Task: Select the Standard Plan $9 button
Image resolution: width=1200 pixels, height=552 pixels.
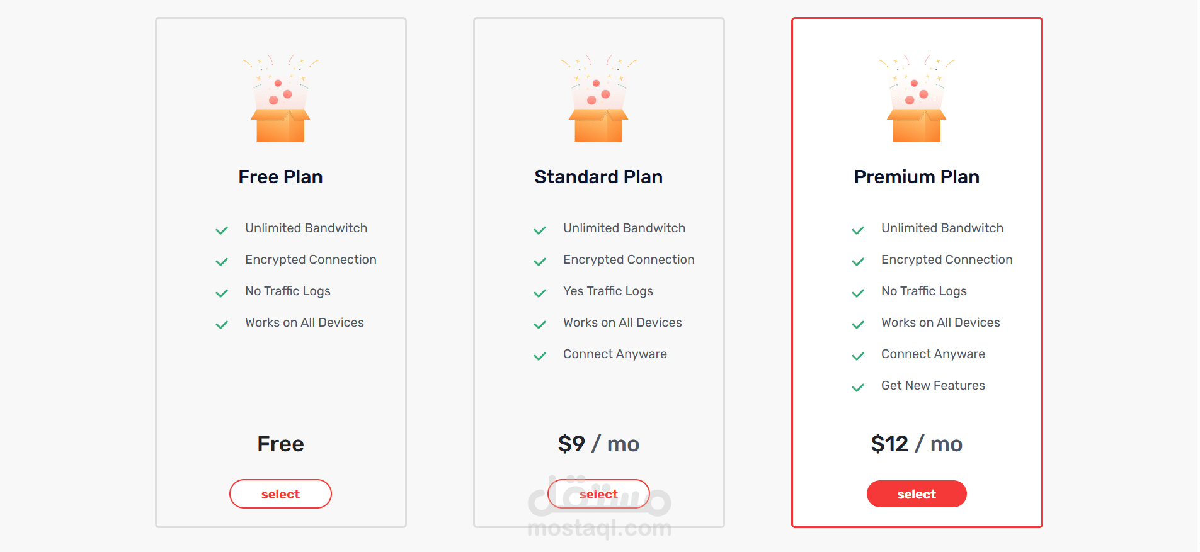Action: coord(598,494)
